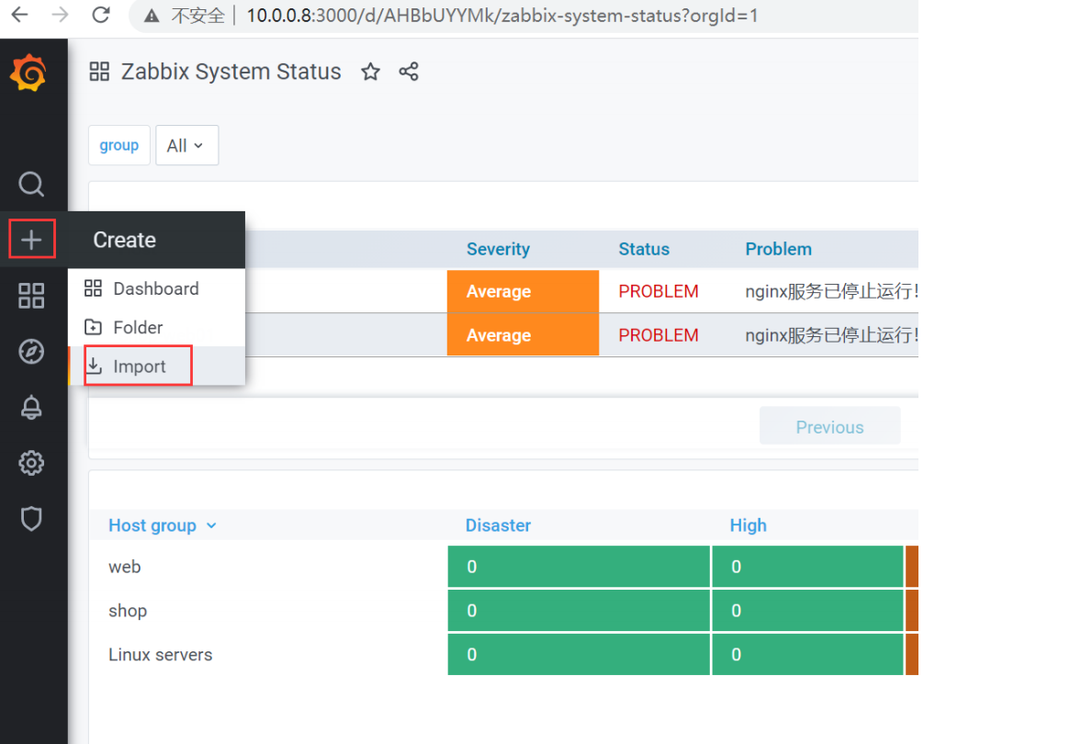Viewport: 1070px width, 744px height.
Task: Click Disaster count for shop group
Action: pyautogui.click(x=579, y=611)
